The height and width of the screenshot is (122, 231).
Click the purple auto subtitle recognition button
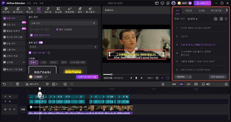coord(87,77)
